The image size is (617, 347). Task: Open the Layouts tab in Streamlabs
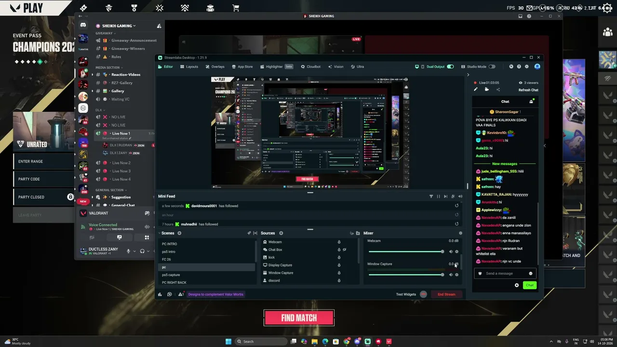tap(189, 67)
